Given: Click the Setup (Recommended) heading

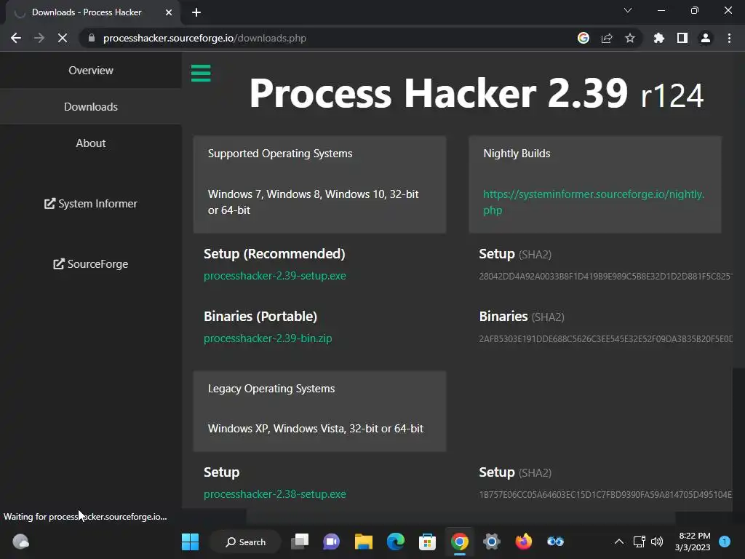Looking at the screenshot, I should 274,254.
